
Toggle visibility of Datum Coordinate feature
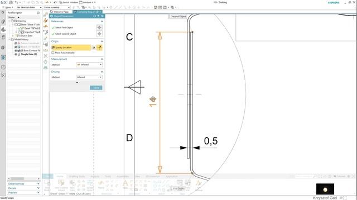(x=16, y=43)
